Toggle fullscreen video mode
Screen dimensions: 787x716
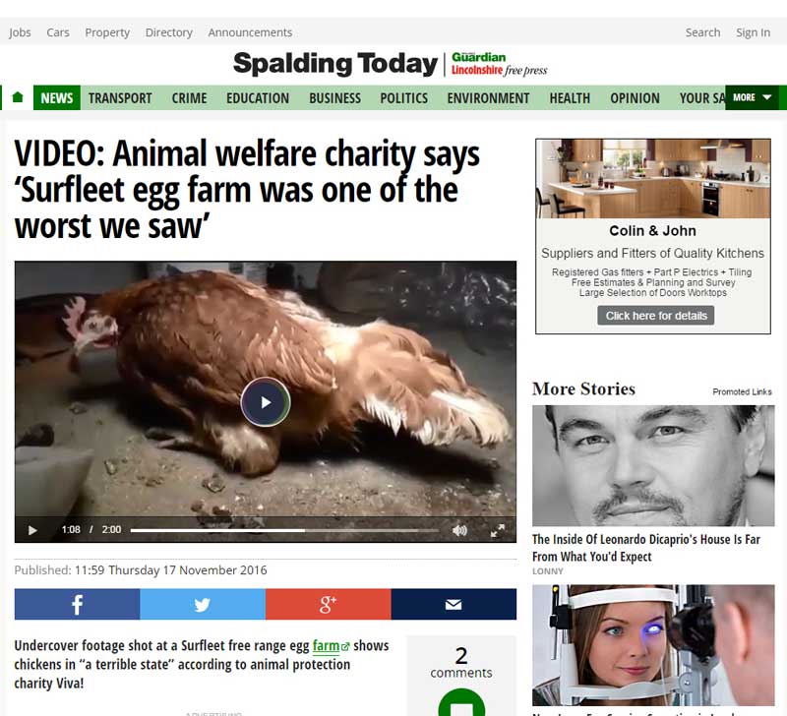tap(497, 530)
